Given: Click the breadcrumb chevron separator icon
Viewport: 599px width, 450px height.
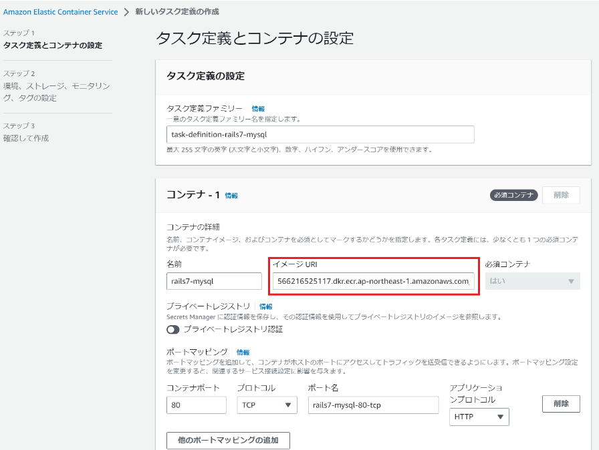Looking at the screenshot, I should (126, 12).
